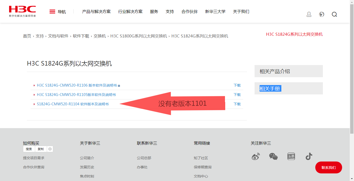The height and width of the screenshot is (181, 354).
Task: Open H3C S1824G-CMW520-R1106 software entry
Action: point(77,86)
